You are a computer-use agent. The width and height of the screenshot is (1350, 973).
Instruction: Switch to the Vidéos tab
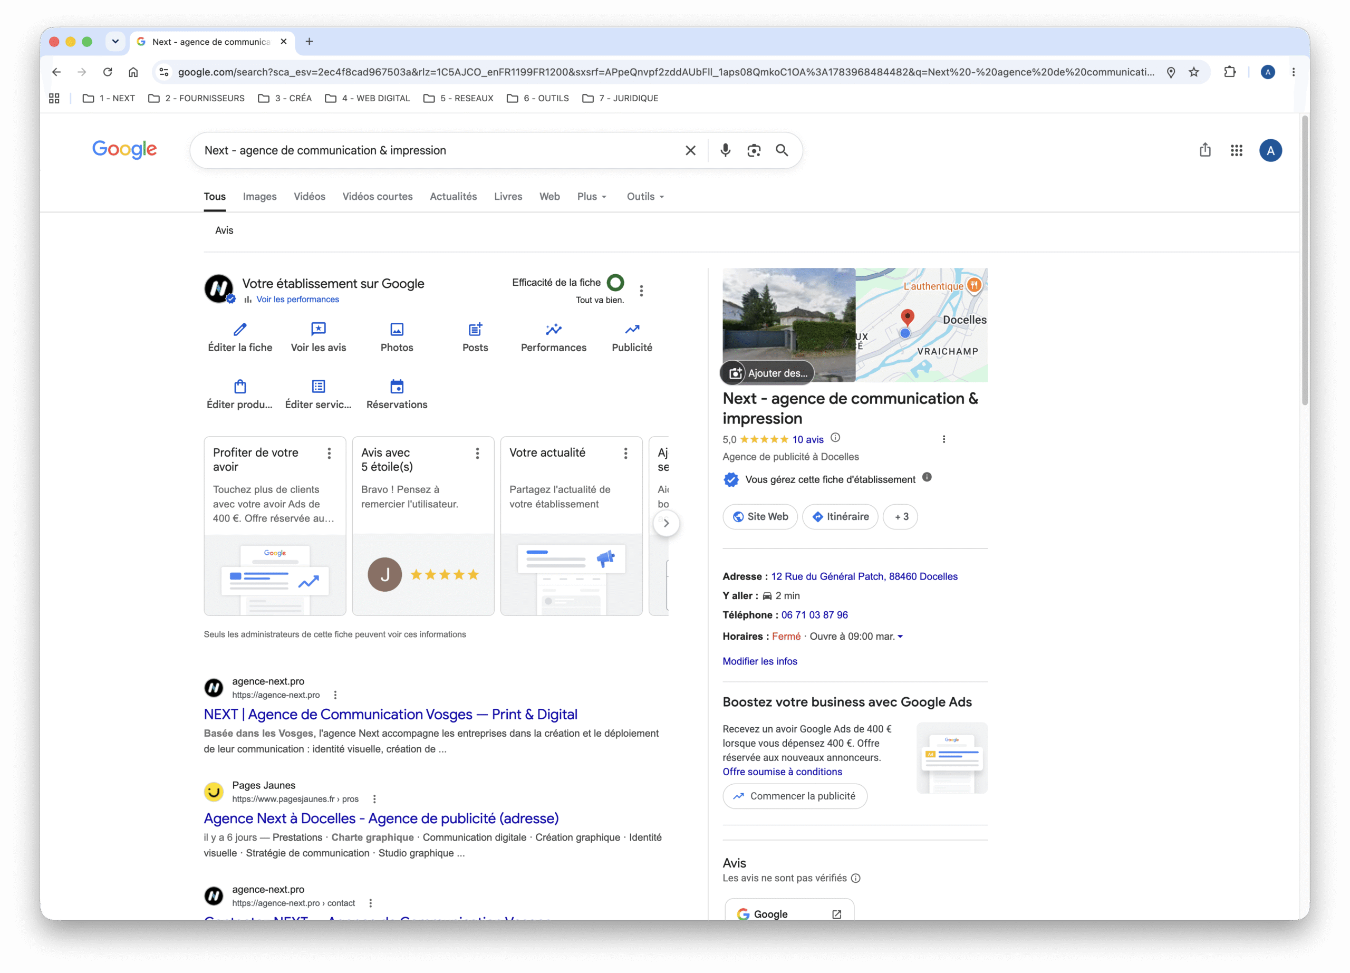pos(310,196)
